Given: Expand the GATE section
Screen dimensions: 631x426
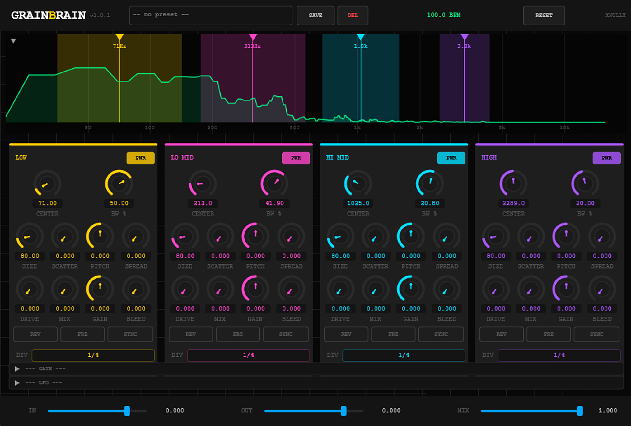Looking at the screenshot, I should coord(17,369).
